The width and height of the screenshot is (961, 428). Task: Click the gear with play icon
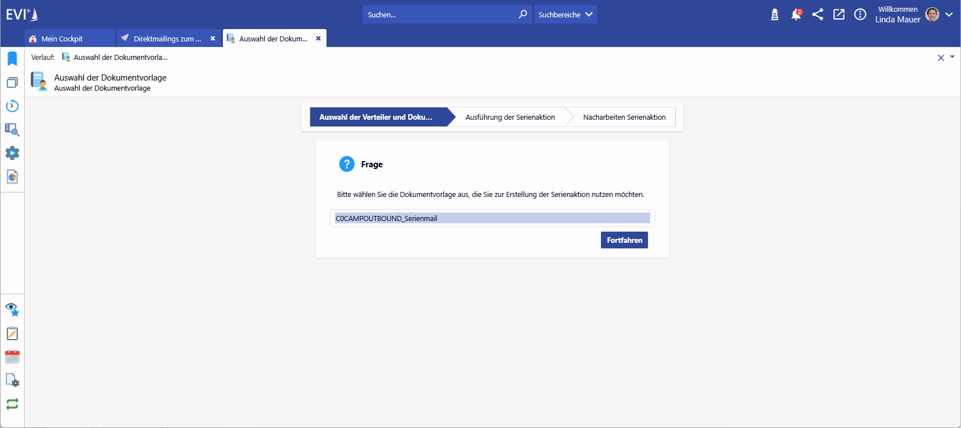tap(12, 153)
